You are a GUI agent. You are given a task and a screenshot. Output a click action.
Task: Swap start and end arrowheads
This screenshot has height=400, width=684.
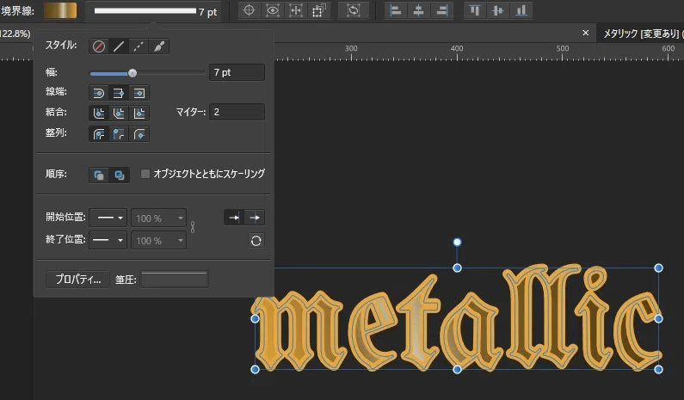click(256, 240)
